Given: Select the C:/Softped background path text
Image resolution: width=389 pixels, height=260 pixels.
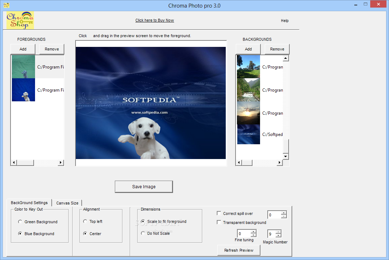Looking at the screenshot, I should [x=272, y=134].
